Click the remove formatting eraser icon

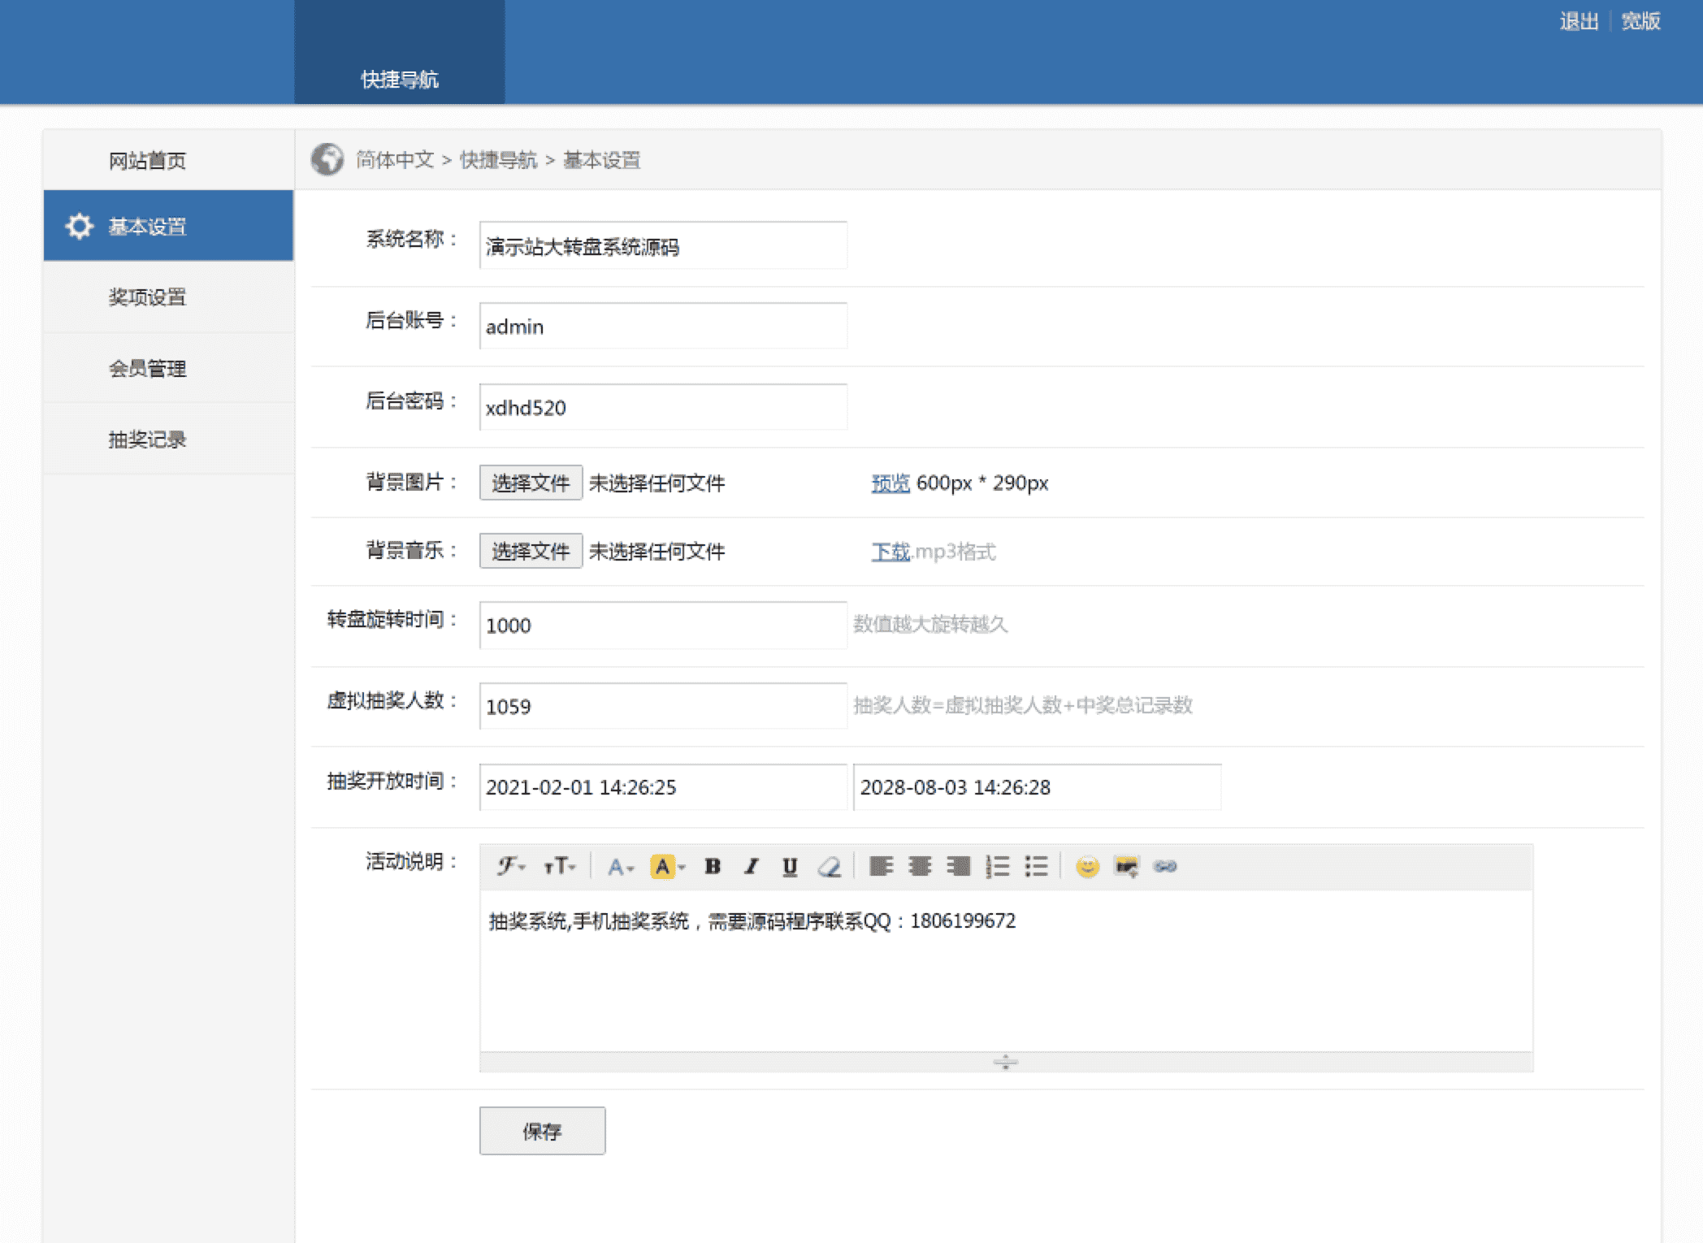coord(829,867)
